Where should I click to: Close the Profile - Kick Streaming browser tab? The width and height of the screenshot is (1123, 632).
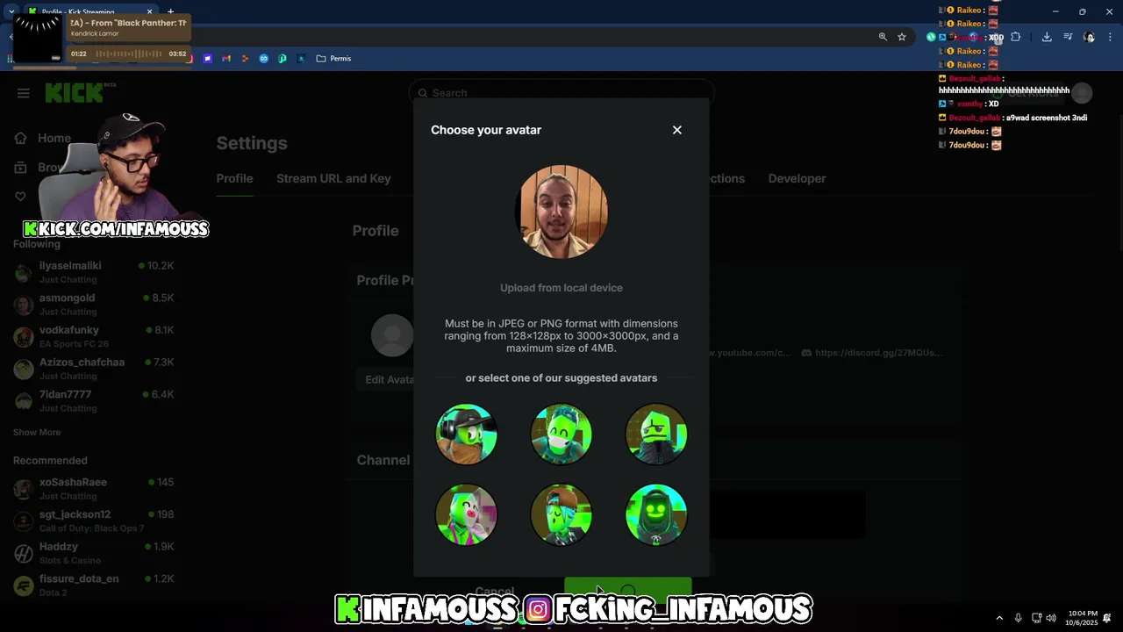(x=149, y=12)
